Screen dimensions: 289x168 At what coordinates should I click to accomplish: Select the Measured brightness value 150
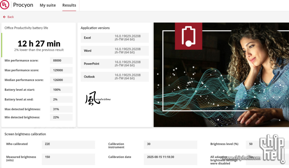point(68,157)
